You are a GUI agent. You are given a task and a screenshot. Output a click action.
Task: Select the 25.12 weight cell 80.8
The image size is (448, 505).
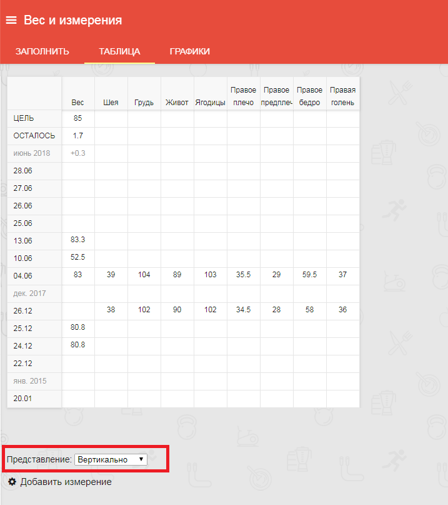tap(77, 327)
